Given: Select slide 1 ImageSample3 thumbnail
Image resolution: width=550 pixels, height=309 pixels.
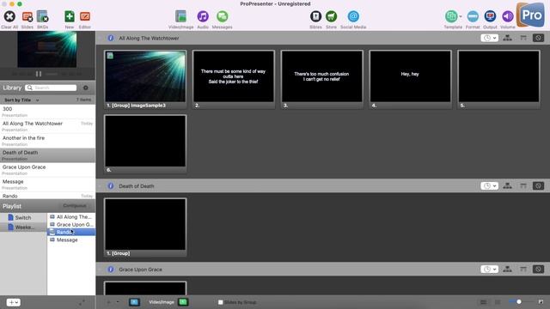Looking at the screenshot, I should click(145, 79).
